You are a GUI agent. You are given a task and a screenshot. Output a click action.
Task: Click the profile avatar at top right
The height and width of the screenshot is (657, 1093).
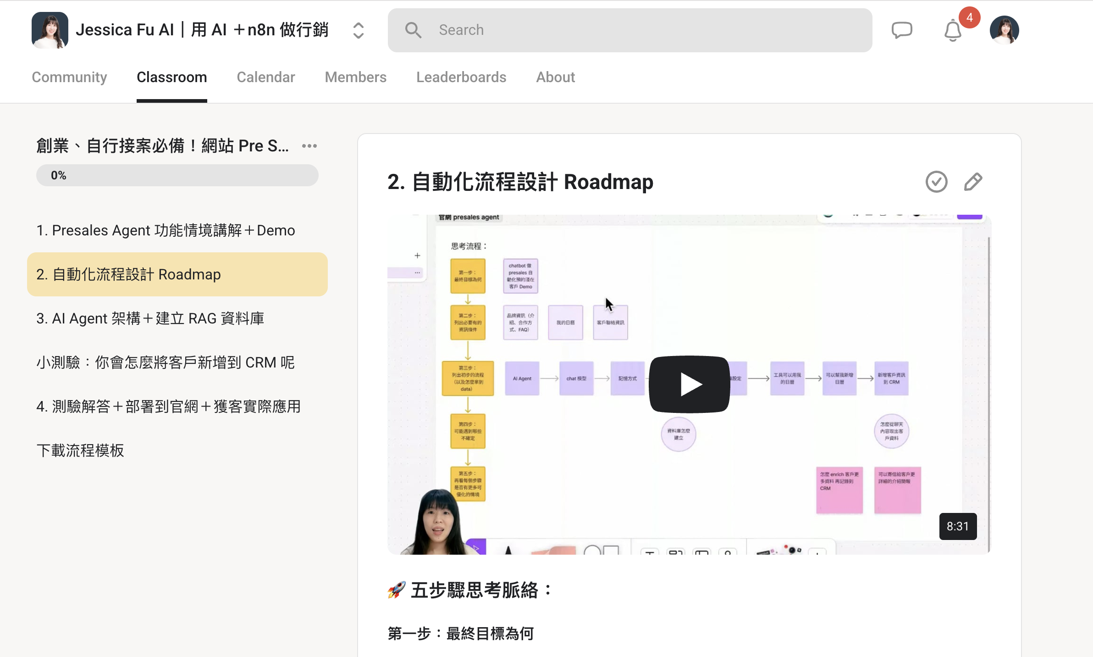coord(1004,30)
